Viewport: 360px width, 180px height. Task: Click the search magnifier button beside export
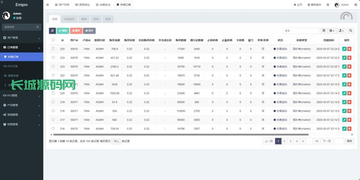[x=351, y=31]
